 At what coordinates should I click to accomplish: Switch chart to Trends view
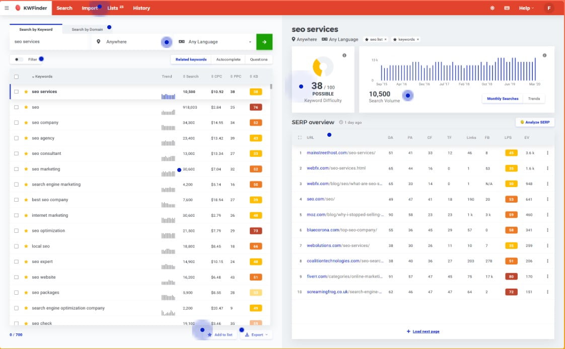[534, 99]
